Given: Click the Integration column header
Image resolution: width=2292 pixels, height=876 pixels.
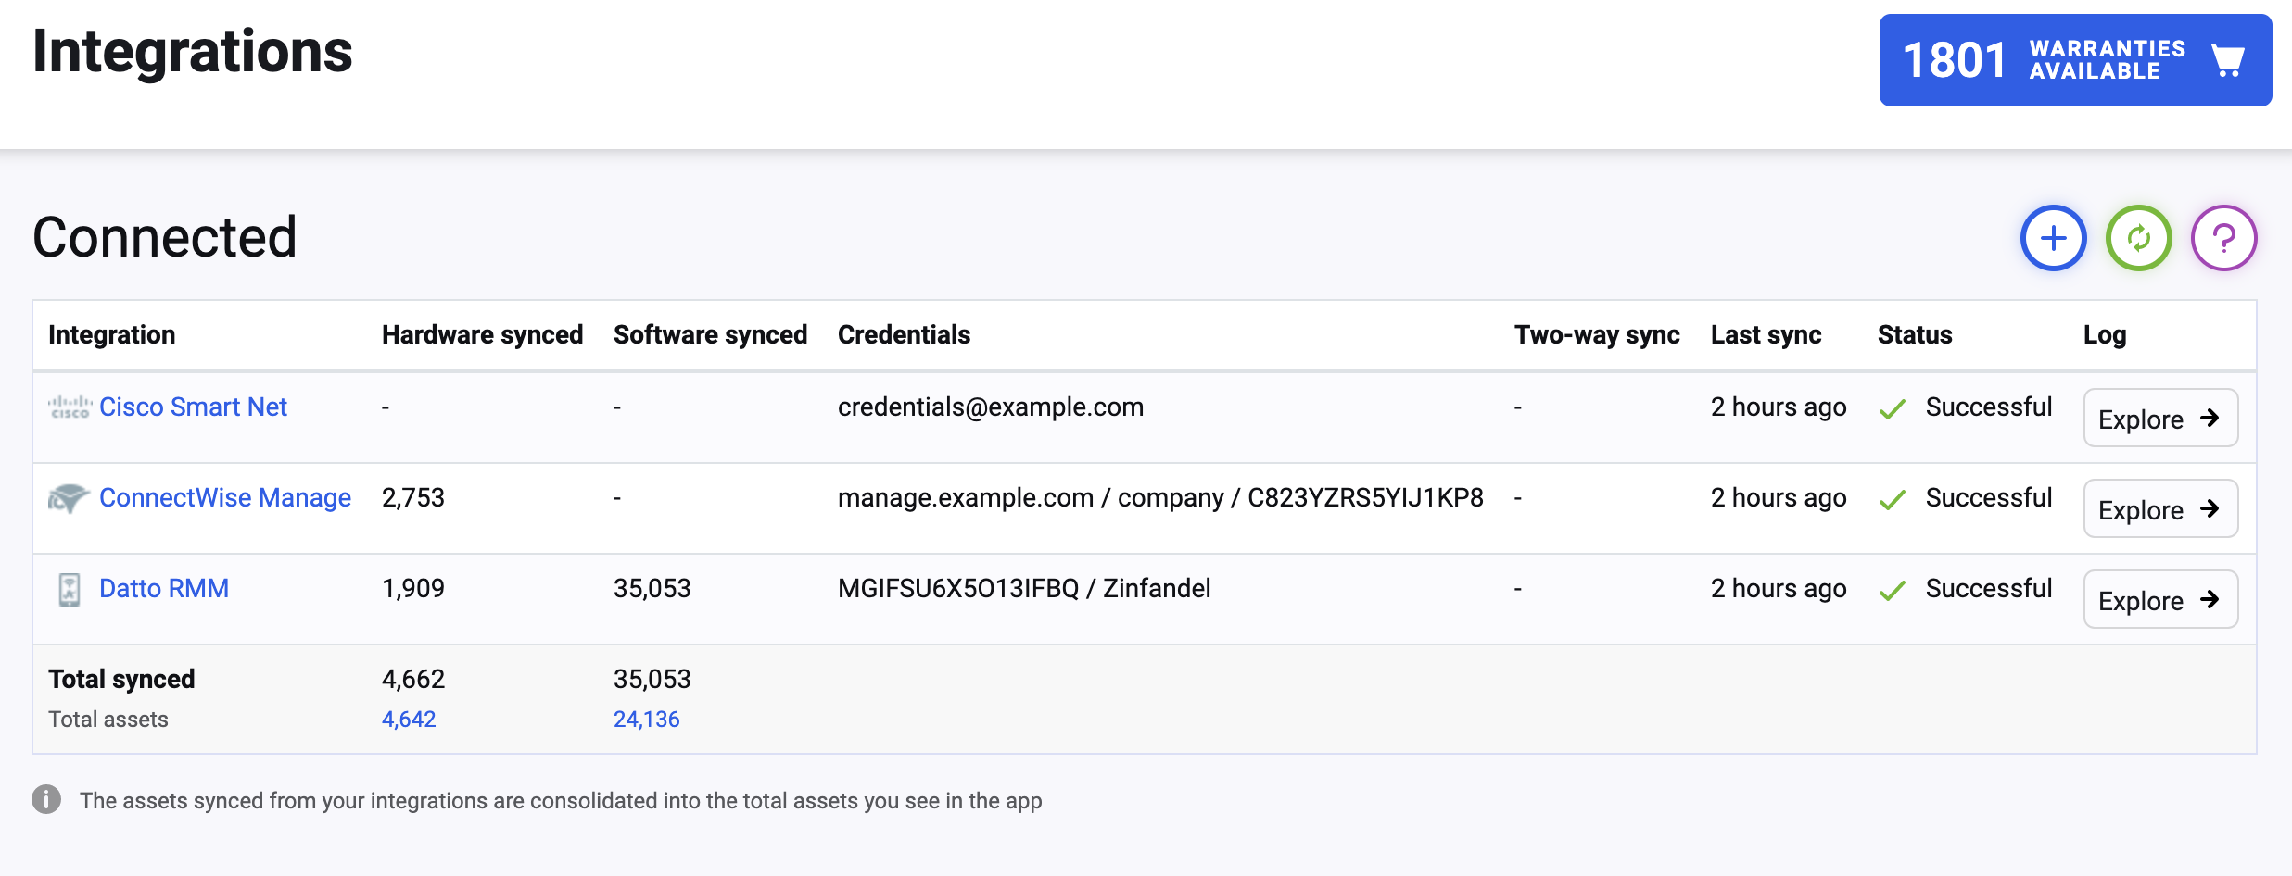Looking at the screenshot, I should 111,334.
